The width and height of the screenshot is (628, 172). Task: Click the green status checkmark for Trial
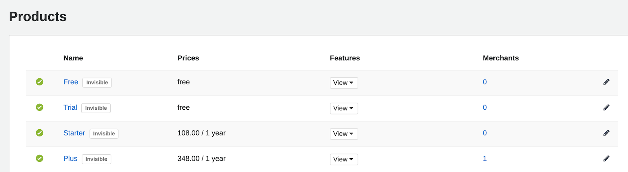click(x=40, y=107)
